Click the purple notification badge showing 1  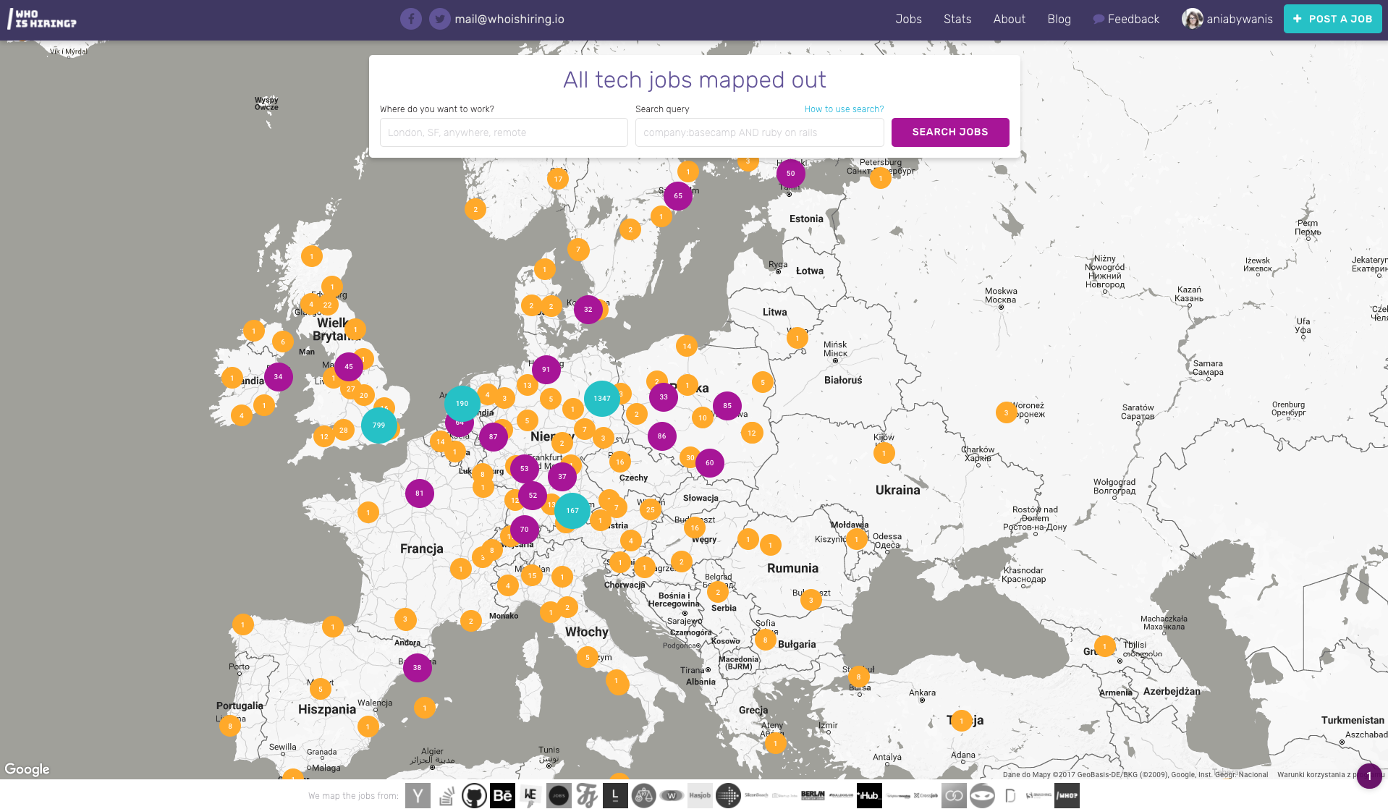1368,776
